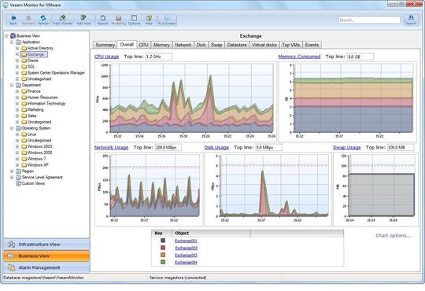Switch to the Network tab
The image size is (425, 291).
[183, 45]
